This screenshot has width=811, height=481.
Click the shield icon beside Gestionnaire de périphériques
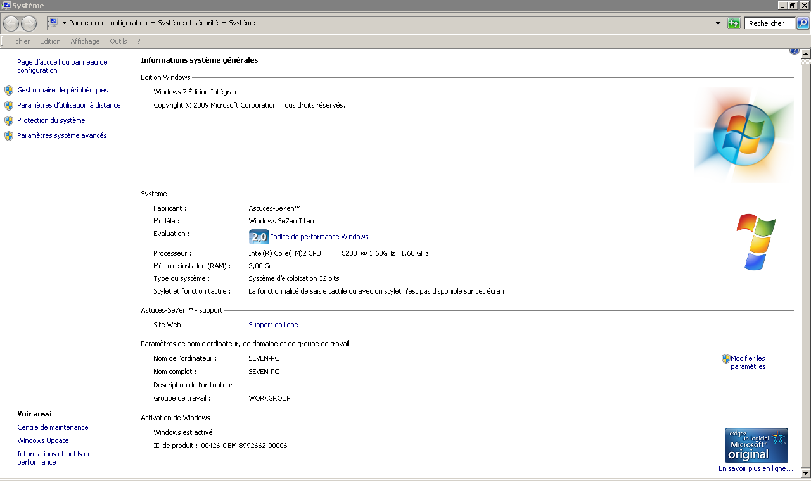point(9,91)
